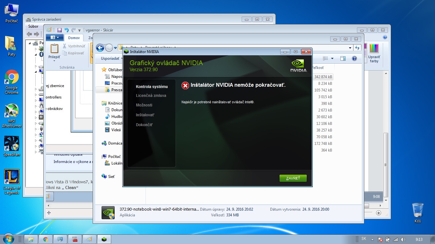Image resolution: width=435 pixels, height=244 pixels.
Task: Click Paint zoom in plus button
Action: coord(379,213)
